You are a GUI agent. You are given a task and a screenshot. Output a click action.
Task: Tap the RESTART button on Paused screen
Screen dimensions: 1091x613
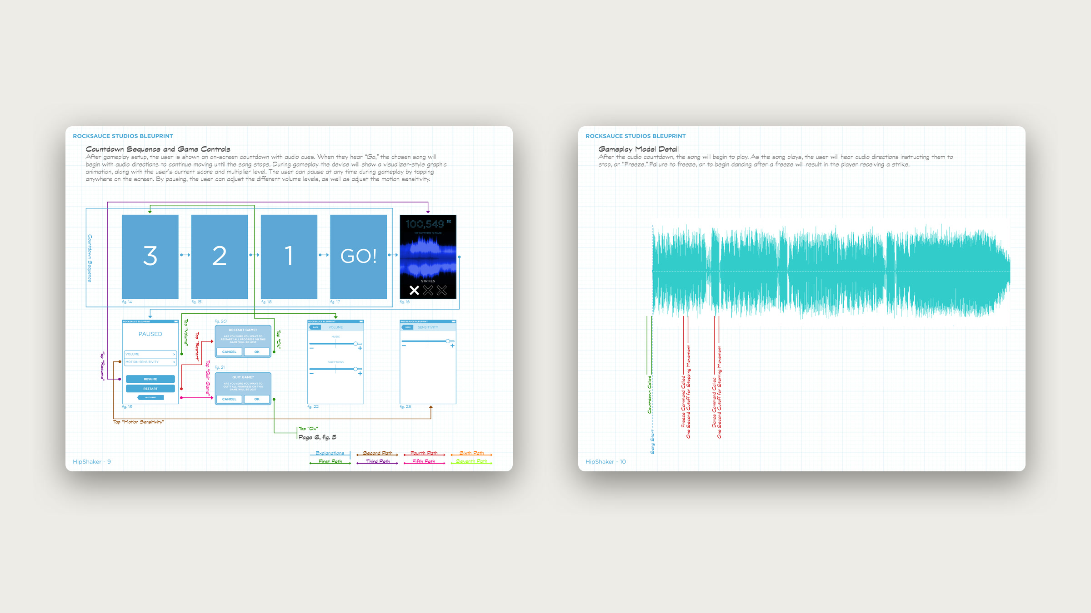[150, 389]
